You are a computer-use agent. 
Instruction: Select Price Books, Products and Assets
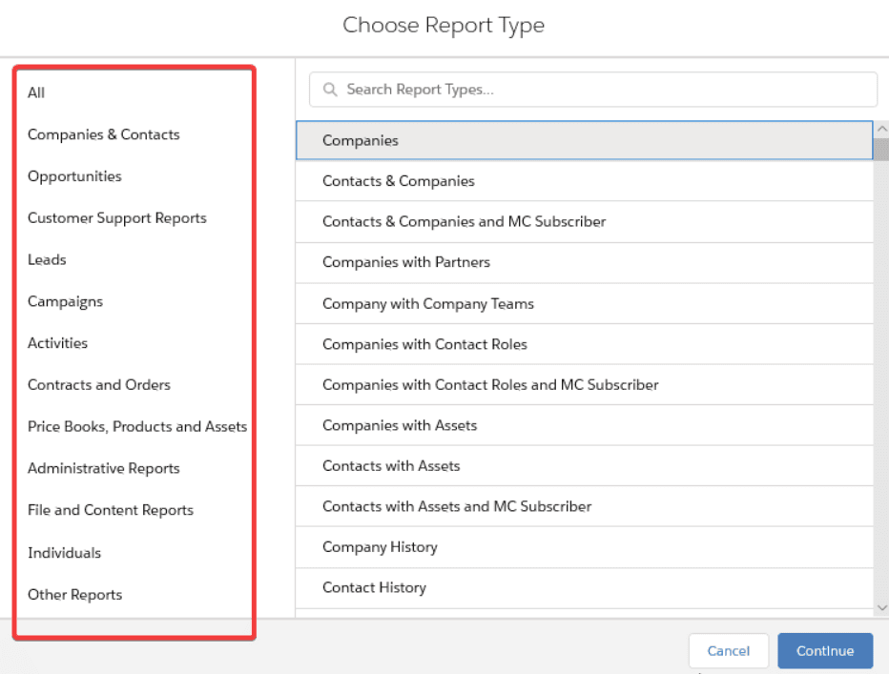tap(136, 427)
